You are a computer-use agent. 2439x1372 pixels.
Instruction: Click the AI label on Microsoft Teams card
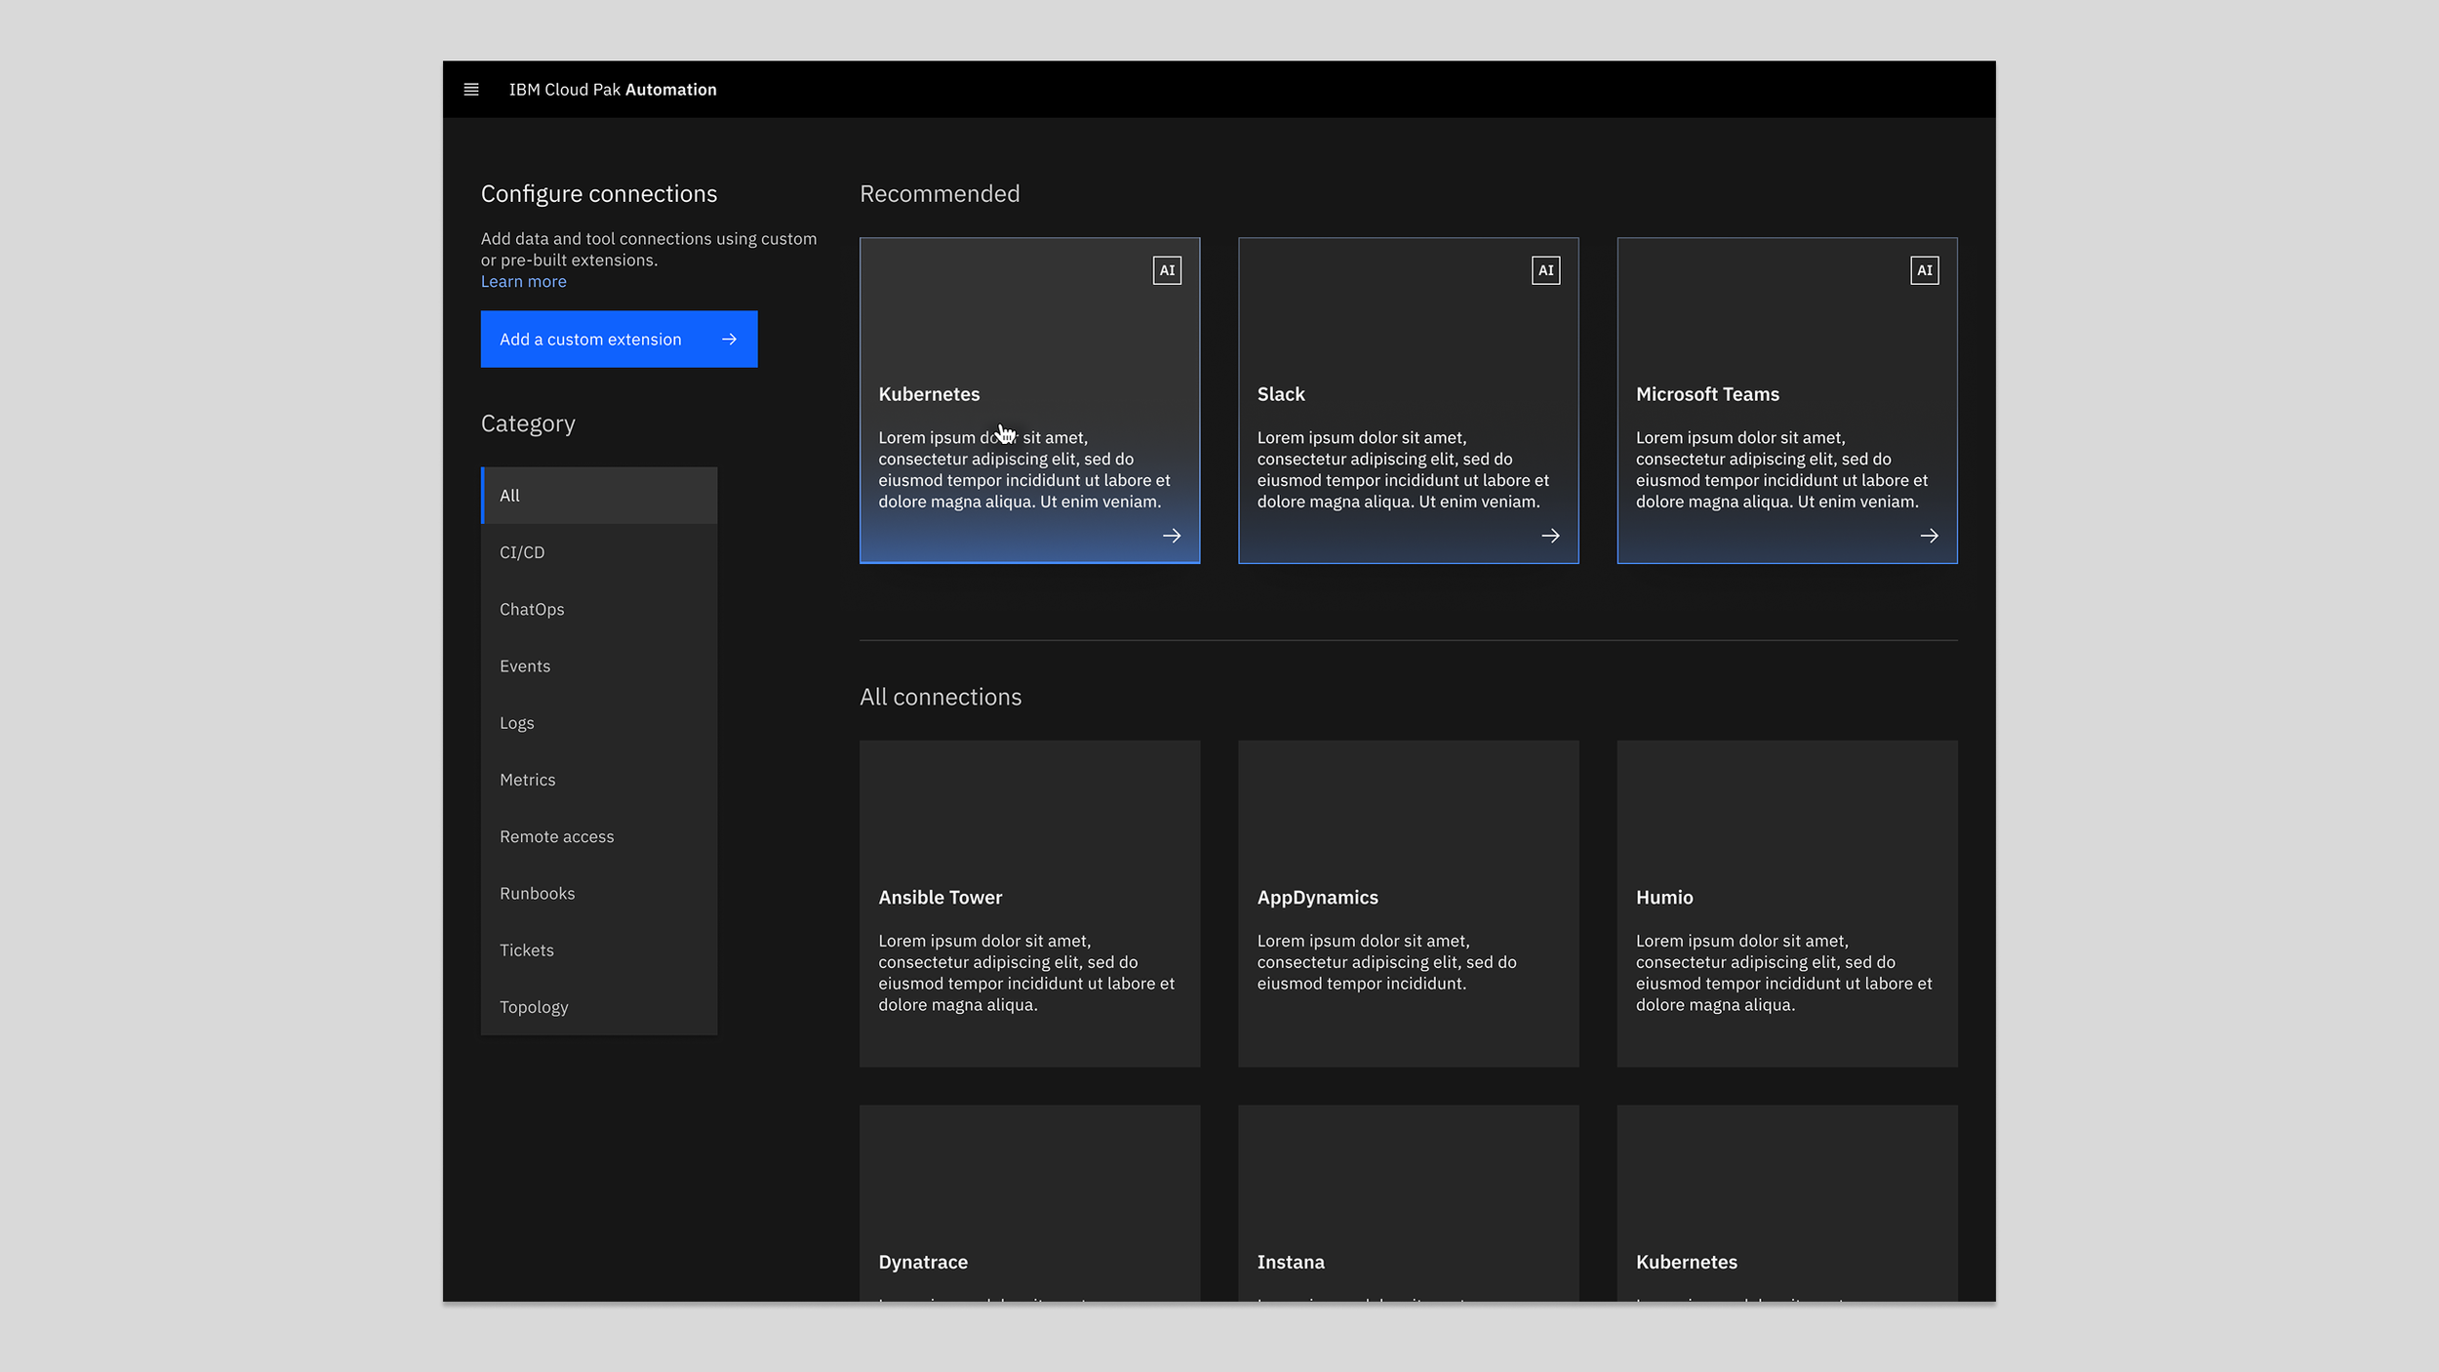(x=1924, y=270)
